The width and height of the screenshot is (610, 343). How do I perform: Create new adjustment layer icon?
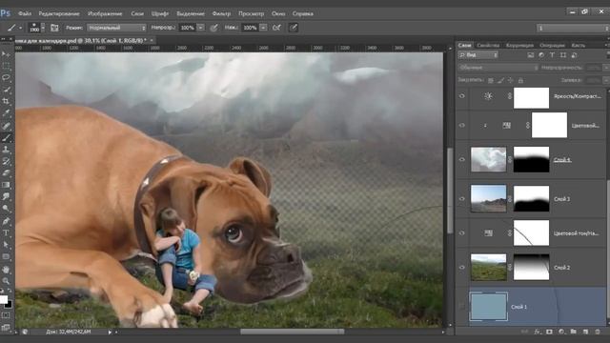pyautogui.click(x=561, y=332)
